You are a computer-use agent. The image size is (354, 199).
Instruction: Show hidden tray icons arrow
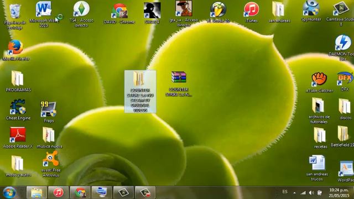[x=294, y=193]
